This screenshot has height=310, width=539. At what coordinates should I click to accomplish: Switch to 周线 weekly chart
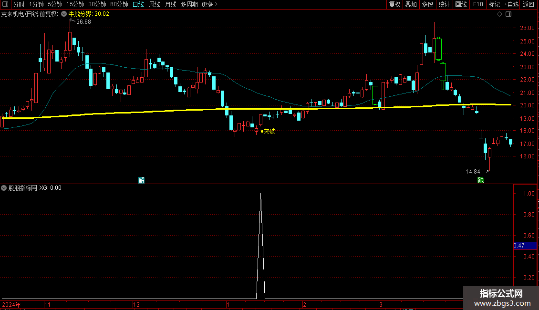click(155, 4)
